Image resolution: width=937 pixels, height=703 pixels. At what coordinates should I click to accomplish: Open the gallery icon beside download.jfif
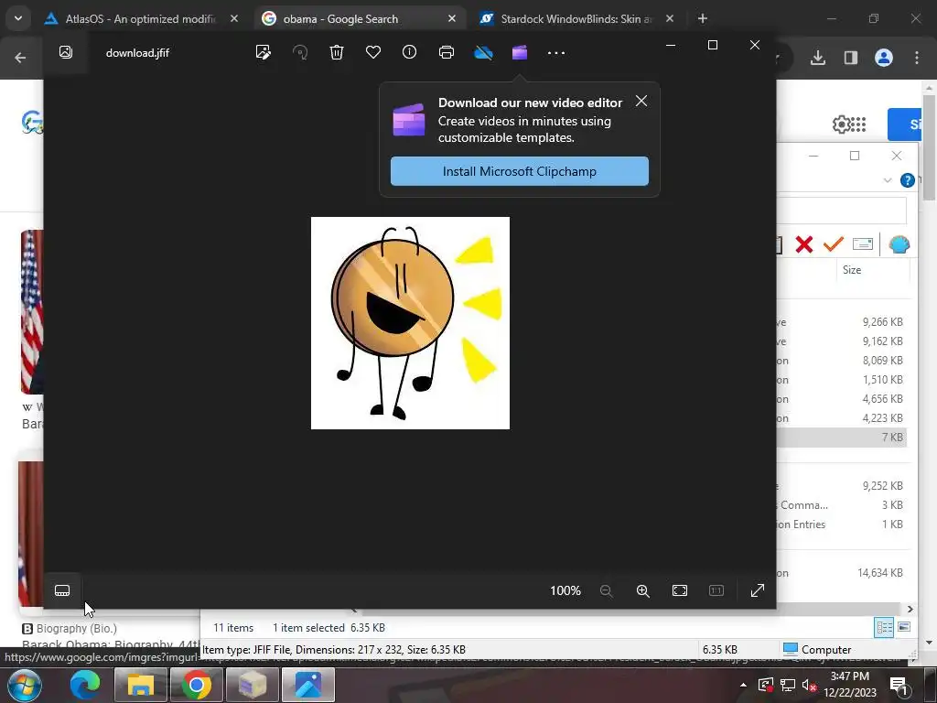(66, 52)
